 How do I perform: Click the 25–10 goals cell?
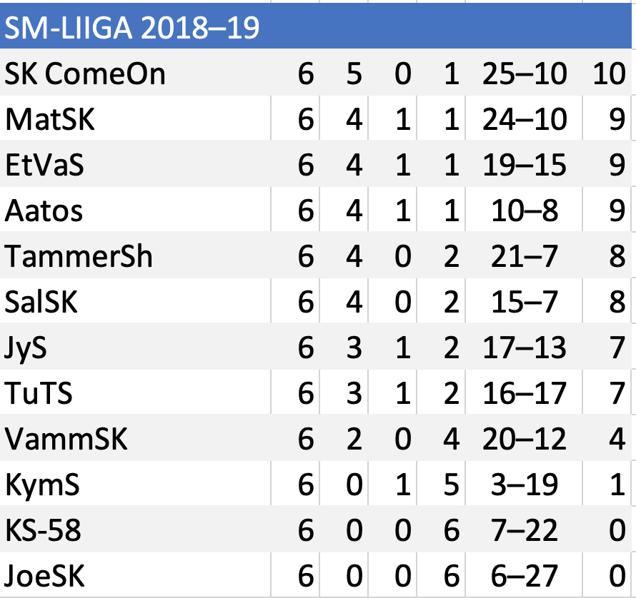coord(525,74)
